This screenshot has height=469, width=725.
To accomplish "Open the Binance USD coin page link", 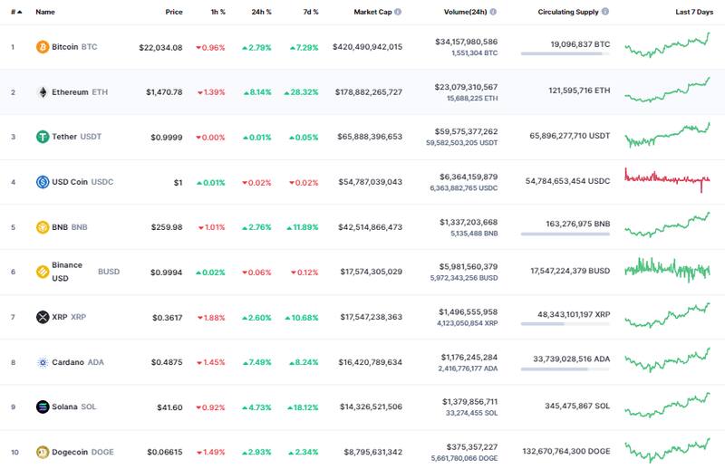I will click(67, 271).
